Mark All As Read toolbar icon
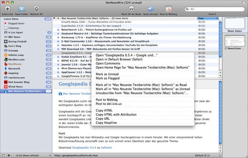The width and height of the screenshot is (248, 158). tap(131, 9)
